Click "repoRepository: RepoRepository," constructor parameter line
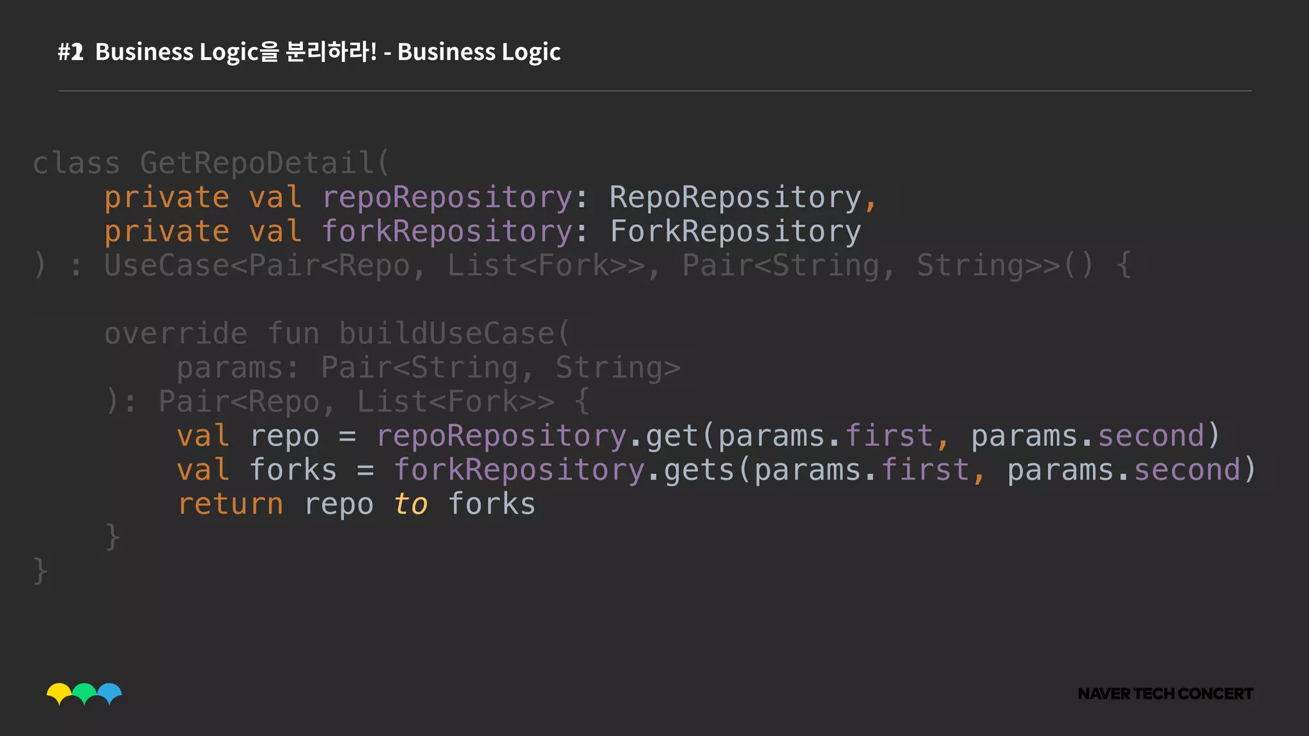This screenshot has width=1309, height=736. point(491,197)
